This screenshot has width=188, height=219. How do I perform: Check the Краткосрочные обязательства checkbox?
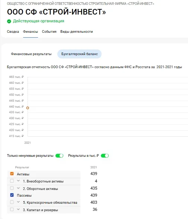(x=12, y=202)
